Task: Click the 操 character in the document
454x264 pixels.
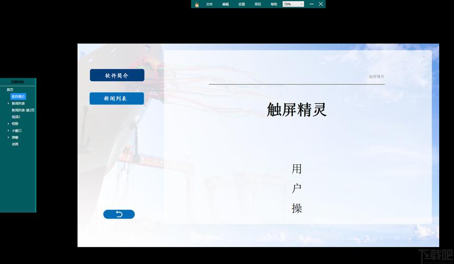Action: tap(297, 208)
